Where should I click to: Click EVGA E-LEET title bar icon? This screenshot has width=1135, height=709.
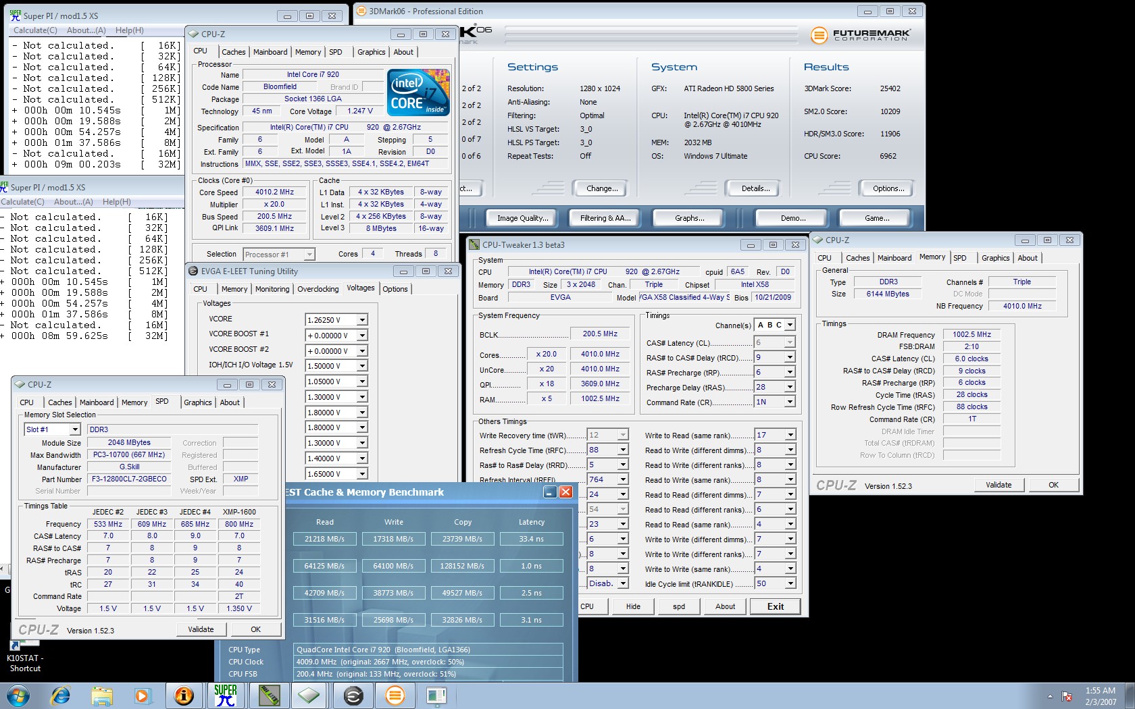[193, 271]
